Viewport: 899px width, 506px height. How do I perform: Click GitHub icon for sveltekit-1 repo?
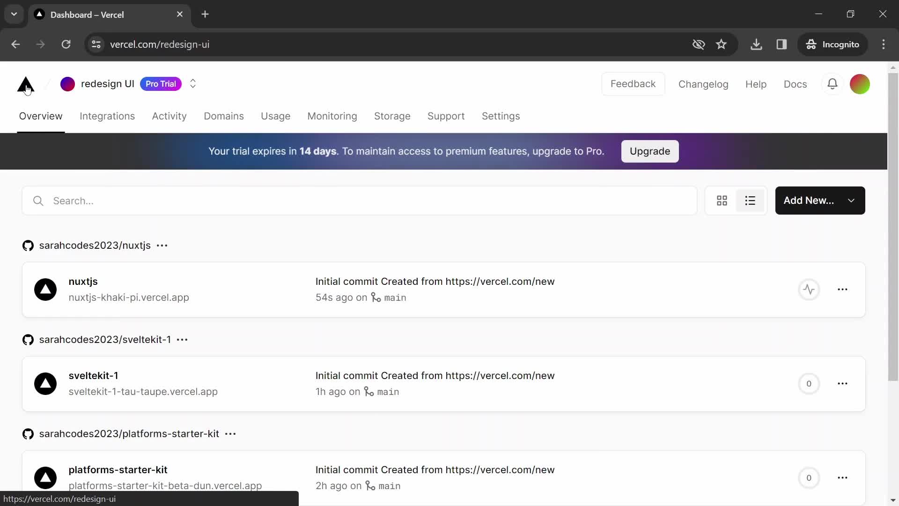click(28, 340)
